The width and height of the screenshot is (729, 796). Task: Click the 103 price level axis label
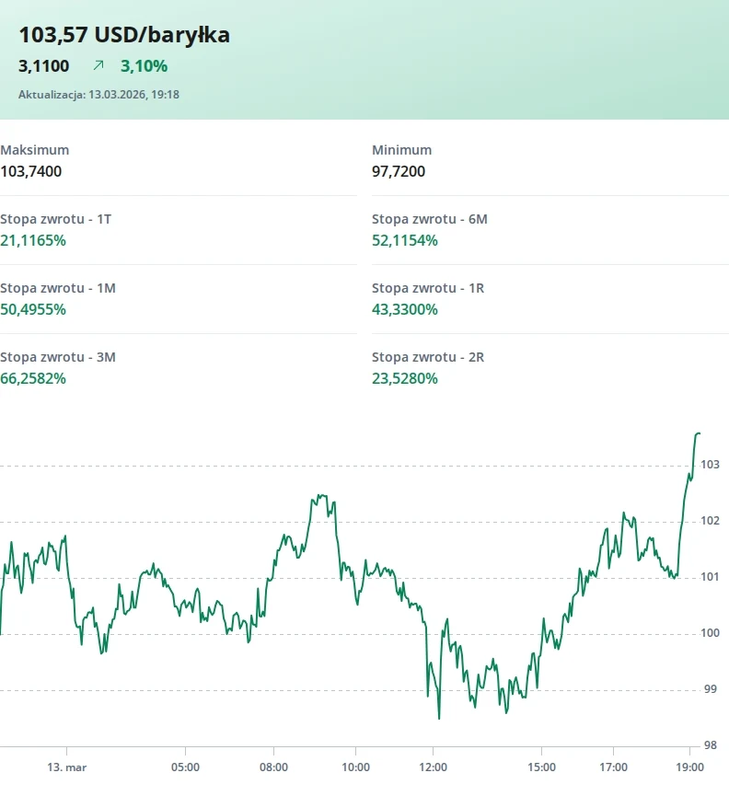point(709,465)
